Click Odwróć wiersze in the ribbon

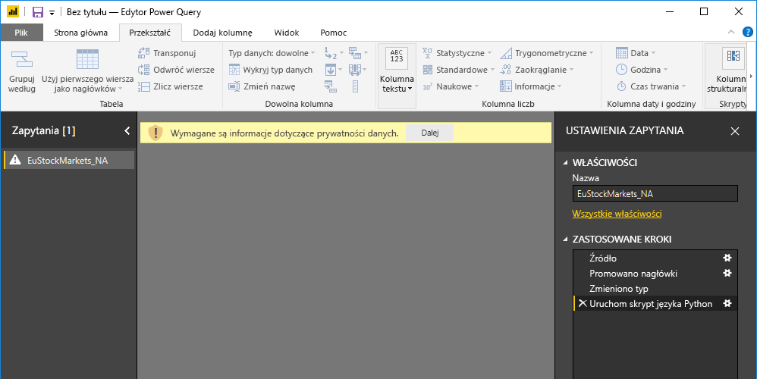(176, 70)
